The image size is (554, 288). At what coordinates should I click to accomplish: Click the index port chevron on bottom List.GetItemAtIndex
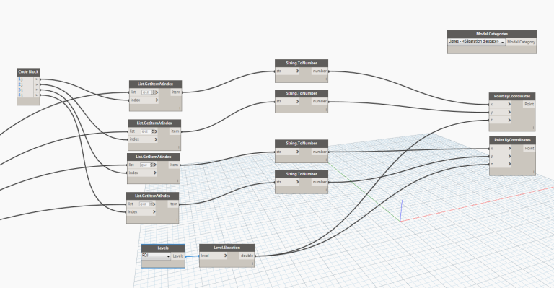154,212
